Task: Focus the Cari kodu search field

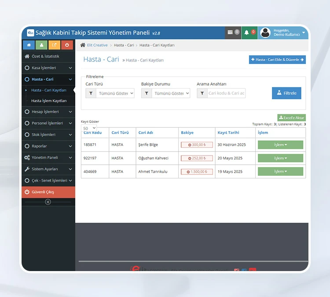Action: [226, 93]
